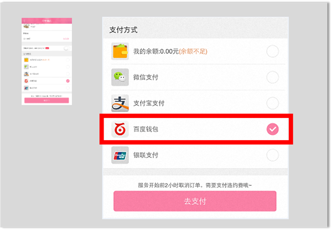Choose the 支付宝支付 label
Screen dimensions: 332x230
[149, 103]
